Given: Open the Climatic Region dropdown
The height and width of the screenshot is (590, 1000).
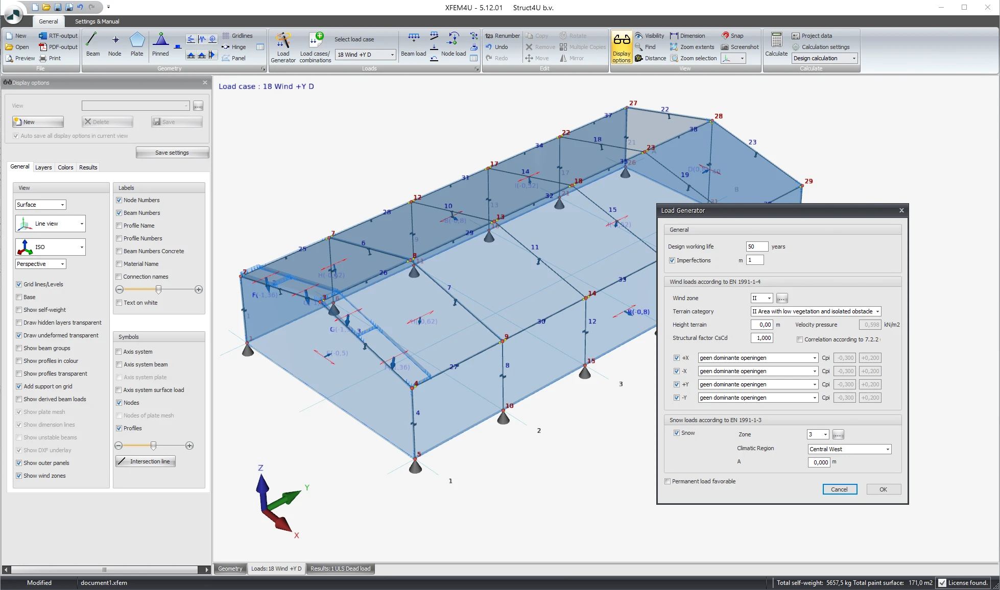Looking at the screenshot, I should pos(849,449).
